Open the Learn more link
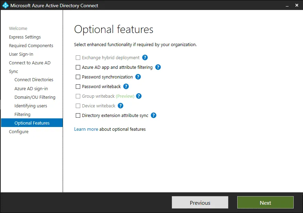Viewport: 303px width, 213px height. point(86,129)
